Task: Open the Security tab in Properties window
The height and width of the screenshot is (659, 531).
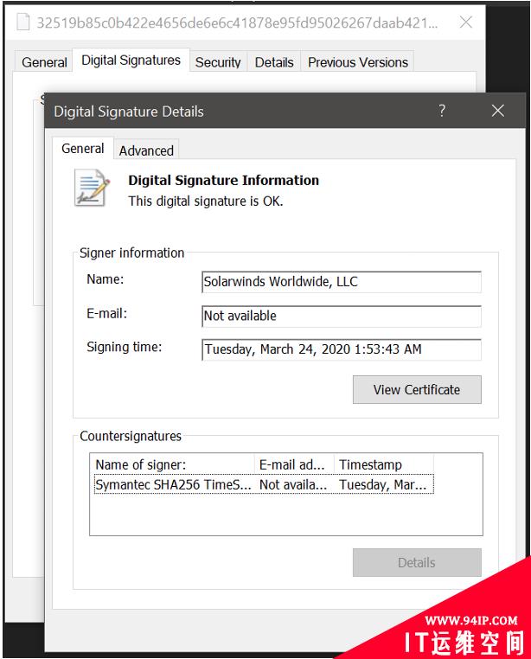Action: [218, 62]
